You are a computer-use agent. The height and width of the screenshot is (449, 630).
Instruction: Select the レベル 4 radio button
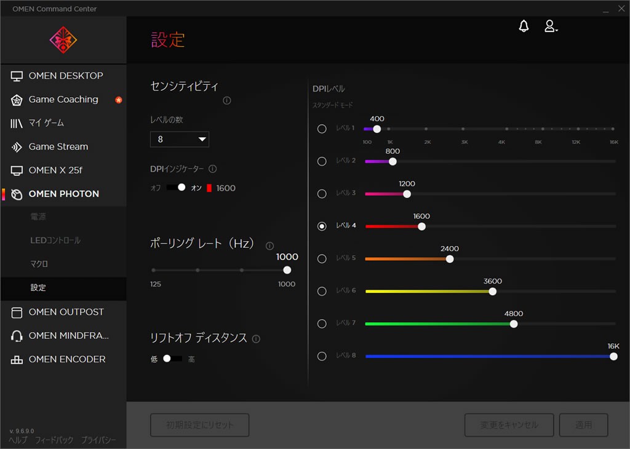point(322,226)
